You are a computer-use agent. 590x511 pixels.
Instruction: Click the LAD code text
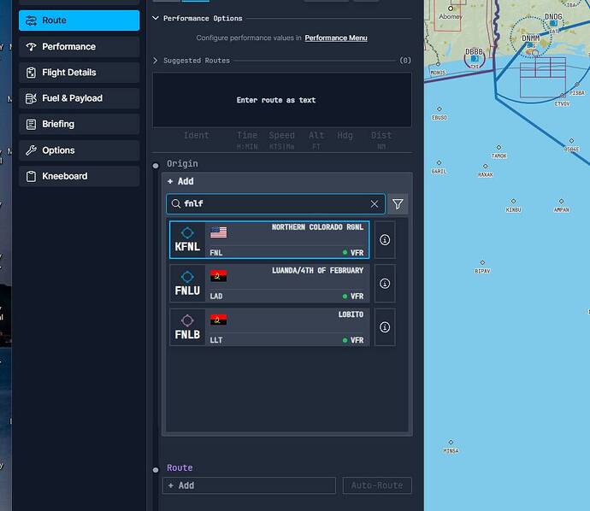pos(216,297)
